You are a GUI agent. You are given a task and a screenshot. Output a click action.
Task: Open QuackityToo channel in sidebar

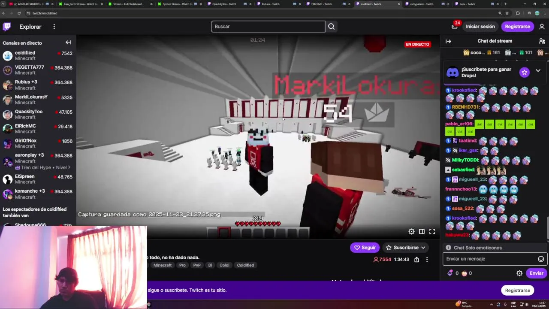(x=38, y=115)
